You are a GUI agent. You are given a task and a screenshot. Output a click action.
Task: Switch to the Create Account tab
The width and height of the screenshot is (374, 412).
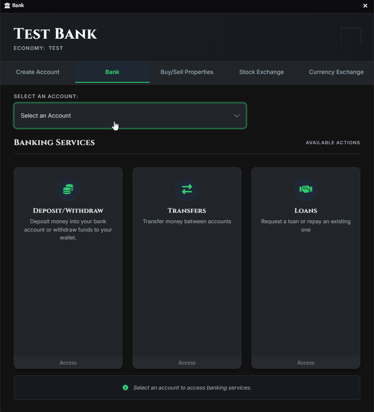[x=37, y=72]
